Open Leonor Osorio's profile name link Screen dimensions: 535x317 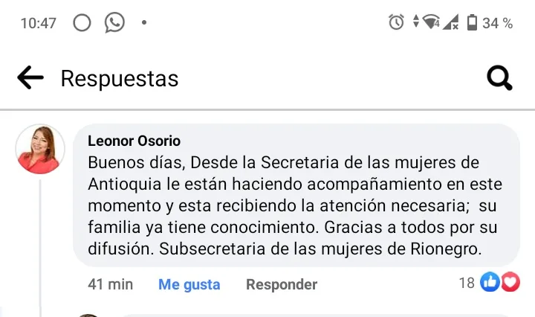pos(134,141)
